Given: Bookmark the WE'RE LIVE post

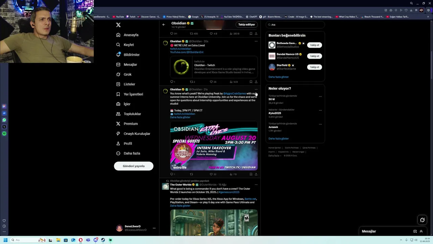Looking at the screenshot, I should click(x=251, y=82).
